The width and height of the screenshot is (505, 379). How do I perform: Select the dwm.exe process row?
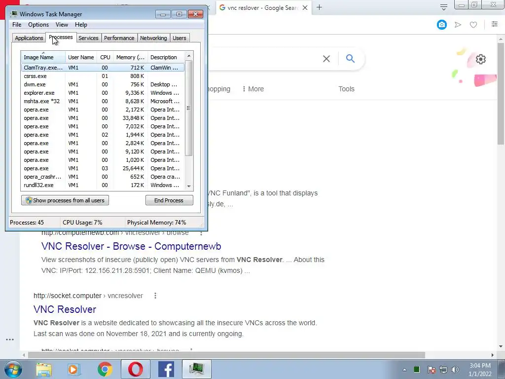103,84
